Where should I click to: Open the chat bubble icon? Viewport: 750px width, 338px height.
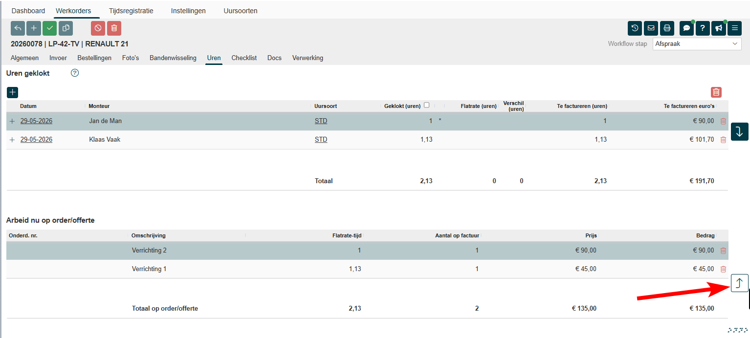(x=686, y=28)
